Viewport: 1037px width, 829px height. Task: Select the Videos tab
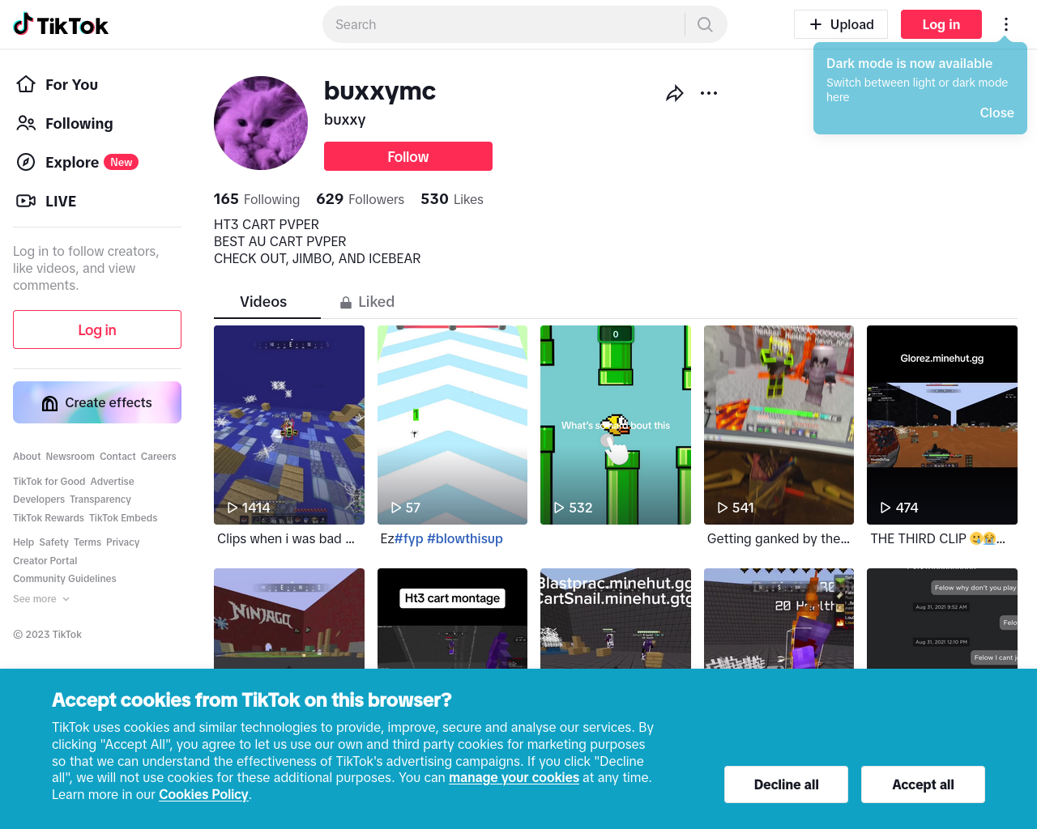[x=263, y=302]
